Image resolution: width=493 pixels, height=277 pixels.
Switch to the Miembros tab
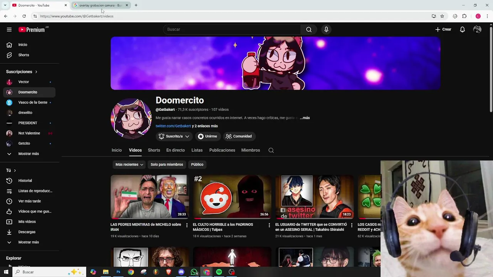(251, 150)
